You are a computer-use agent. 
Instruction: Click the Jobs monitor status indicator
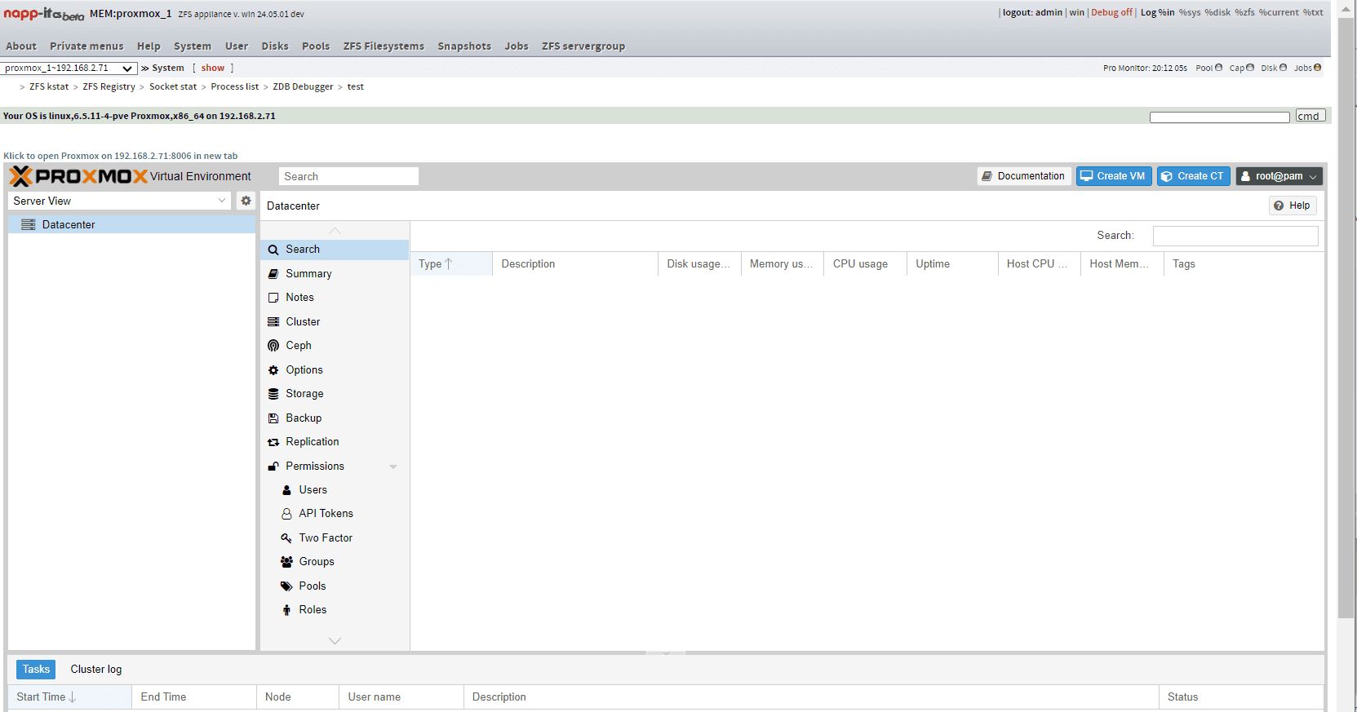pyautogui.click(x=1317, y=68)
